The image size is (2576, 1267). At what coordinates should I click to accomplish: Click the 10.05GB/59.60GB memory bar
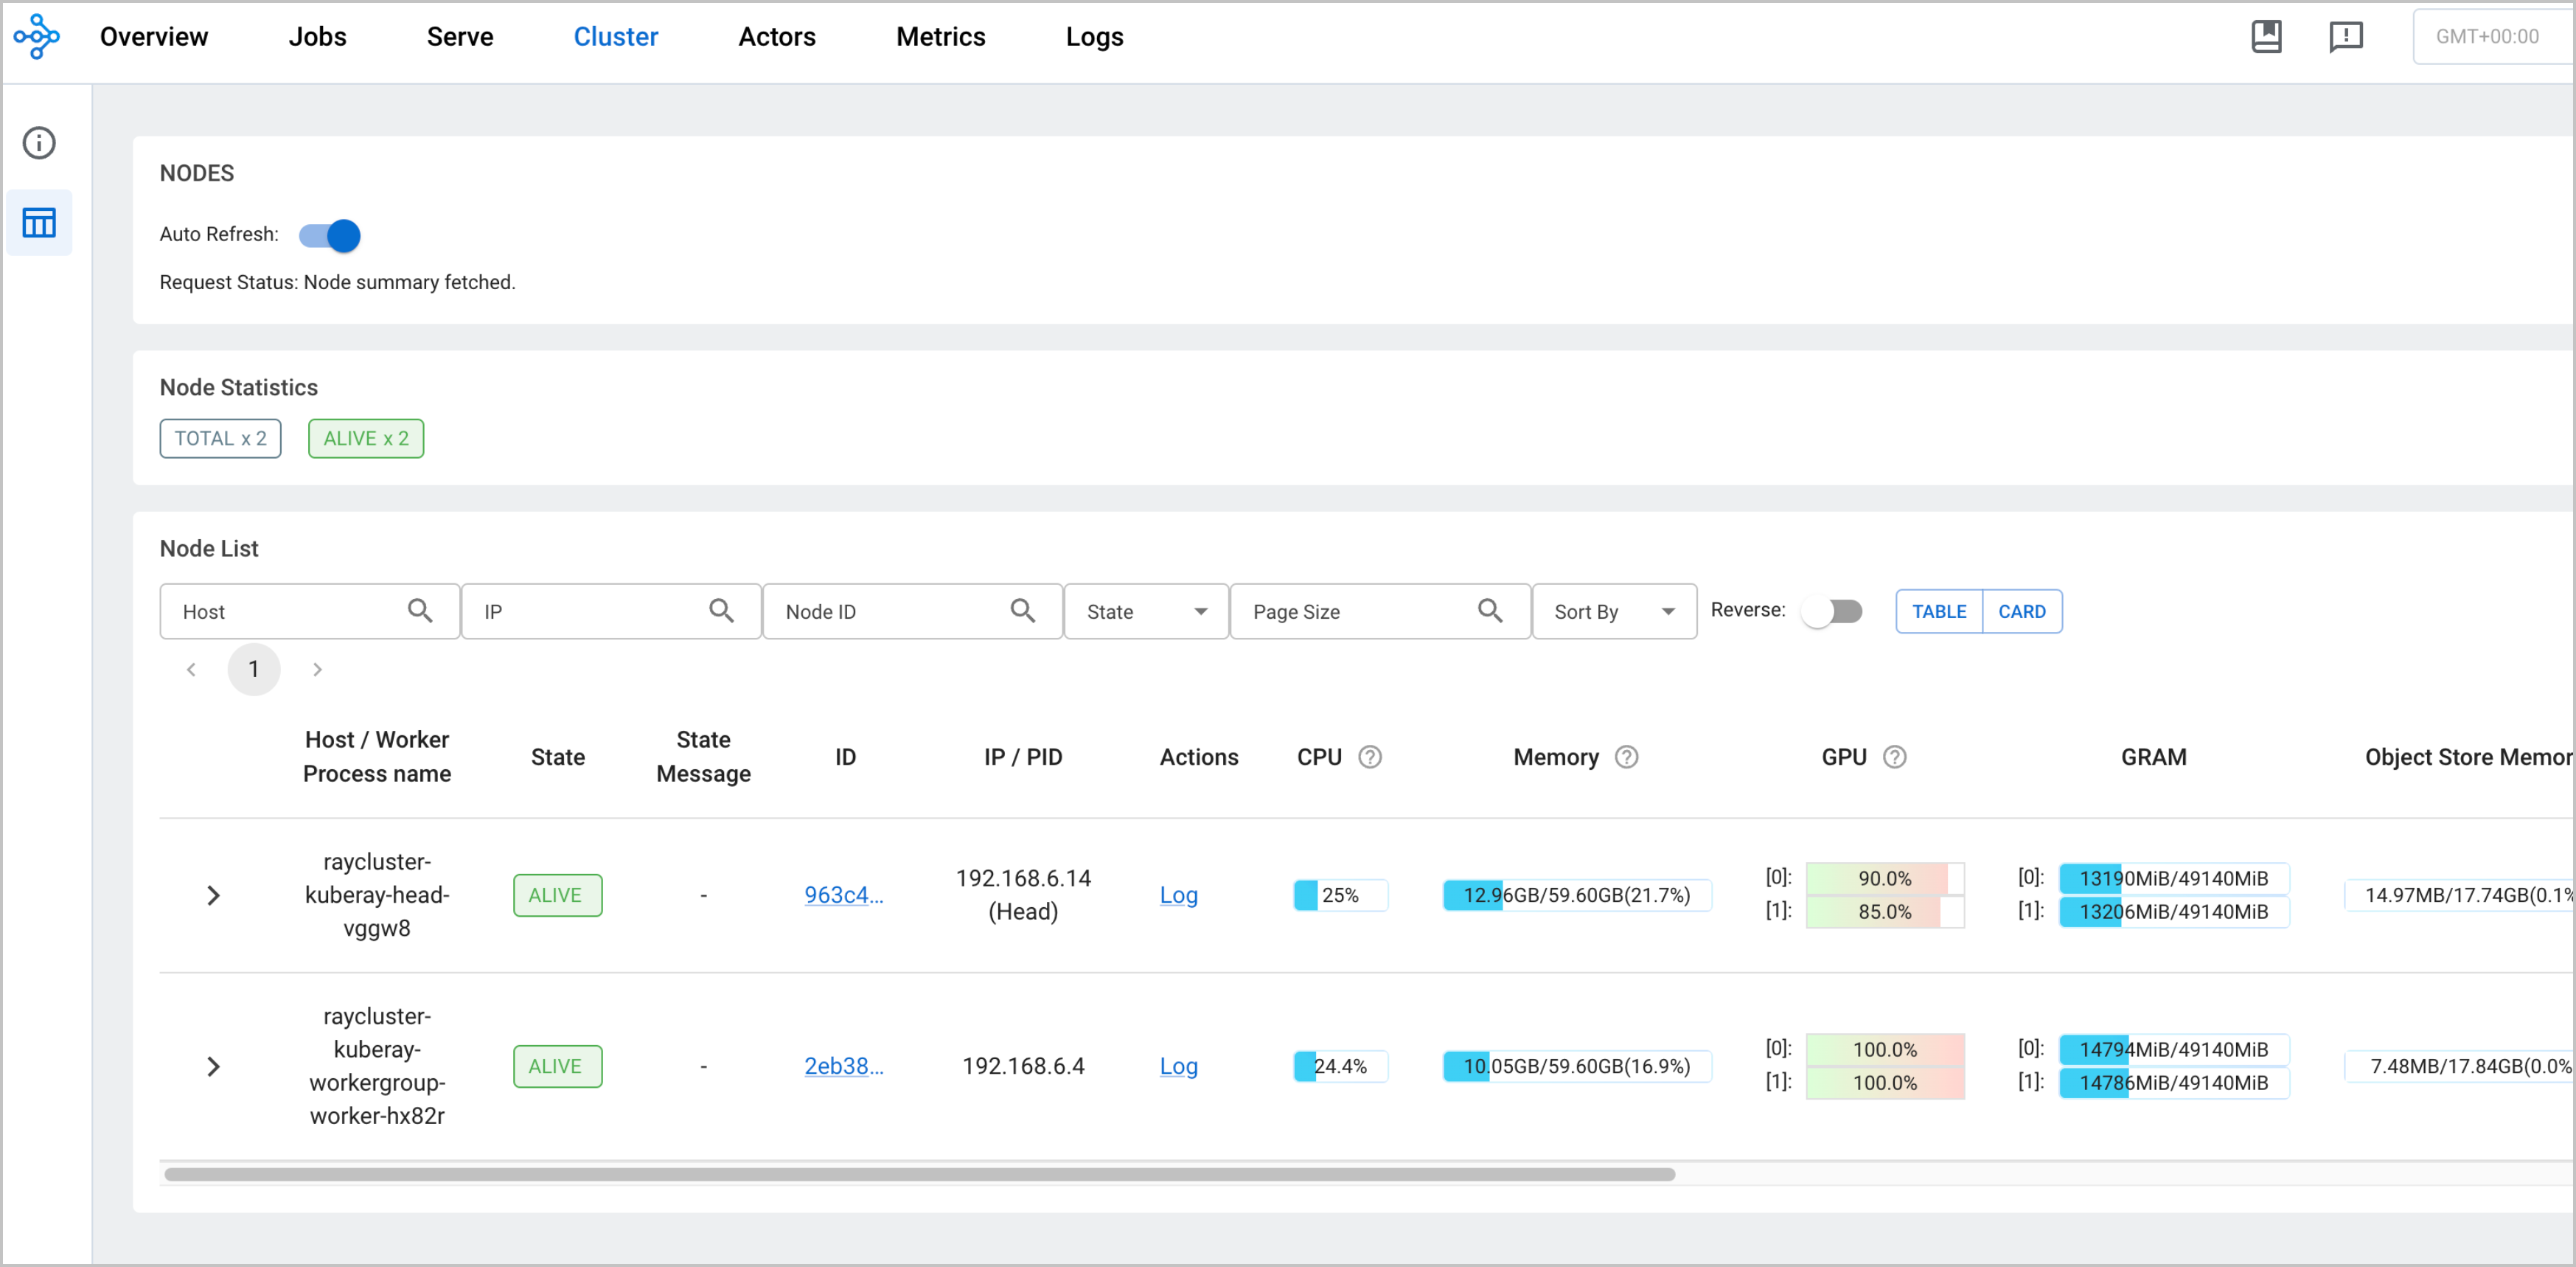(1577, 1066)
